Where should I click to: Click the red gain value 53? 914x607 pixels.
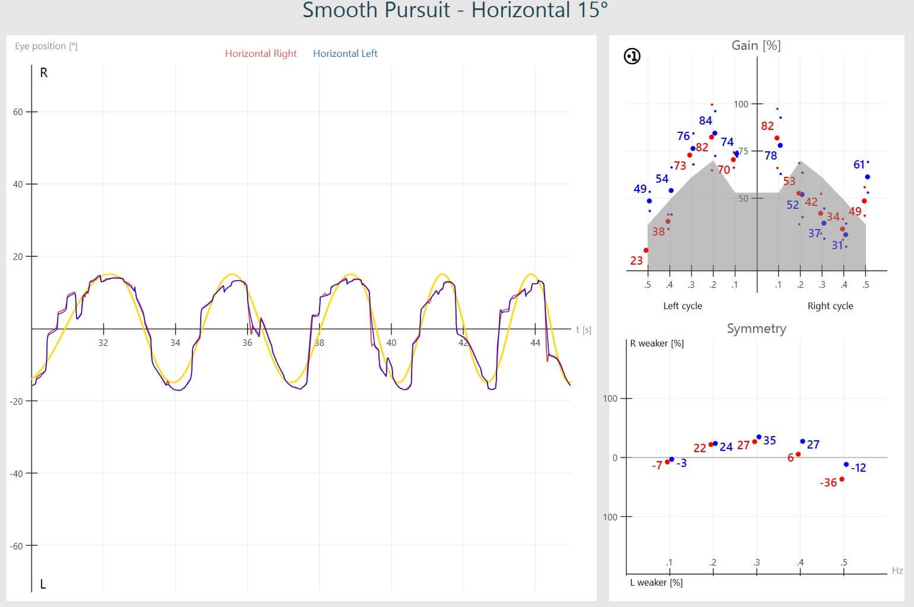coord(789,182)
